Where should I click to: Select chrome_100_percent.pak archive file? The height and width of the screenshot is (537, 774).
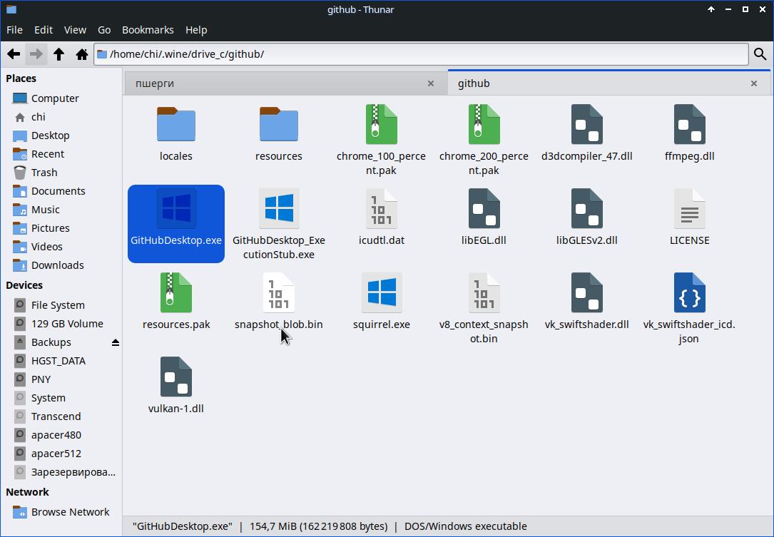pyautogui.click(x=381, y=140)
